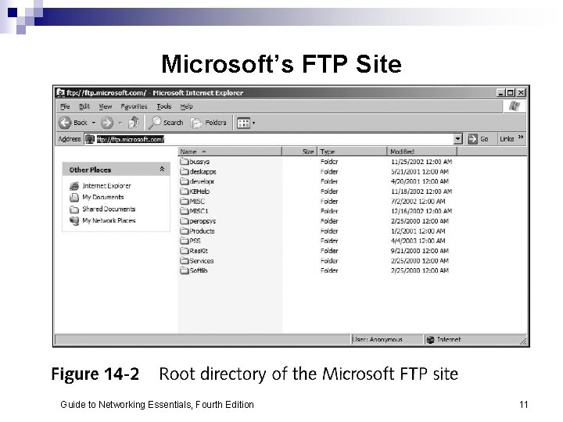Select the Services folder icon
The image size is (563, 422).
(185, 260)
